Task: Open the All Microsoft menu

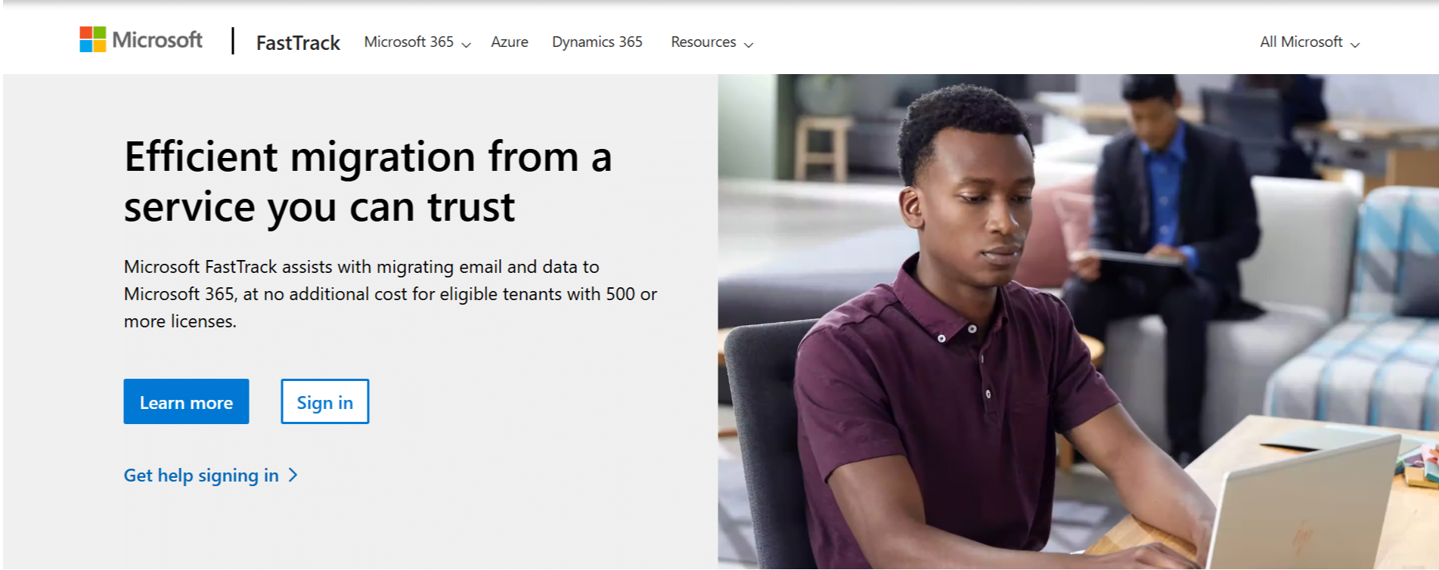Action: click(x=1301, y=42)
